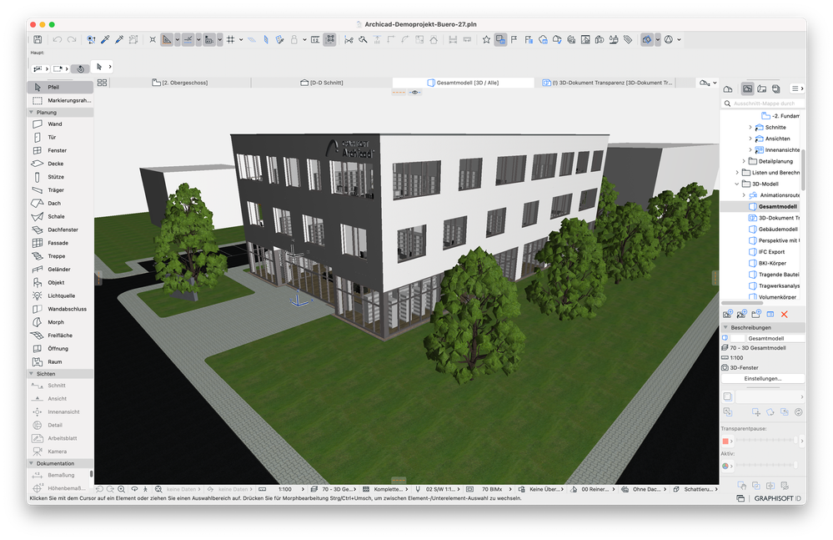Toggle guide lines button in toolbar
Viewport: 833px width, 540px height.
click(167, 39)
